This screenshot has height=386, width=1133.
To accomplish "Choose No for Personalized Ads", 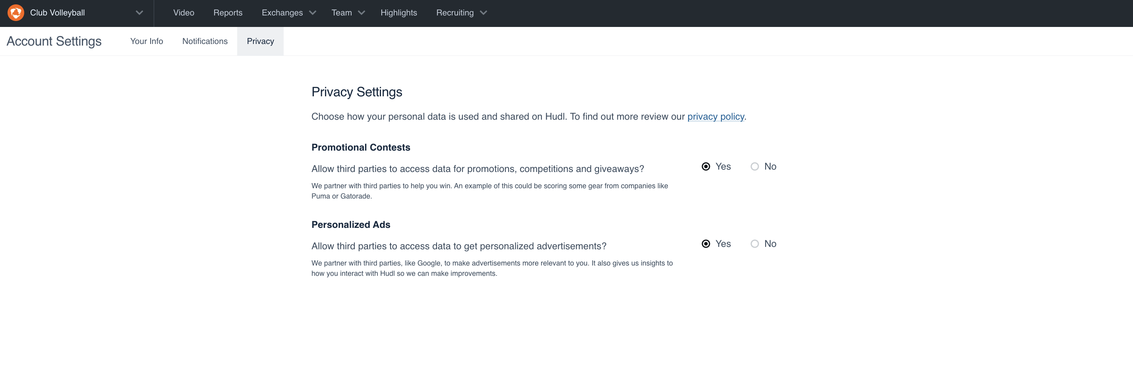I will point(754,244).
